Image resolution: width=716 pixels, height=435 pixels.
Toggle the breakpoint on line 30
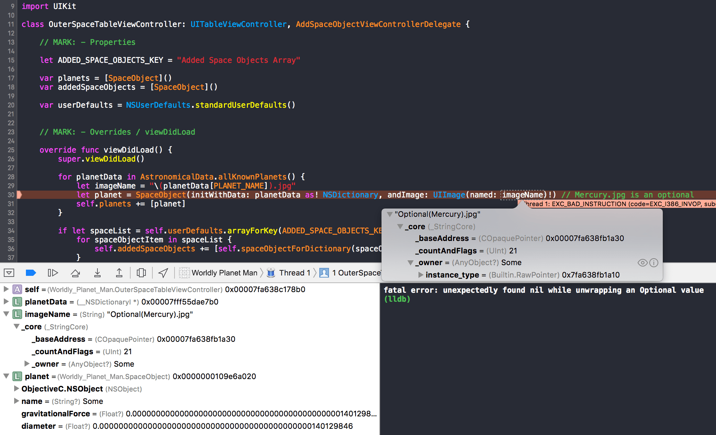pos(11,195)
